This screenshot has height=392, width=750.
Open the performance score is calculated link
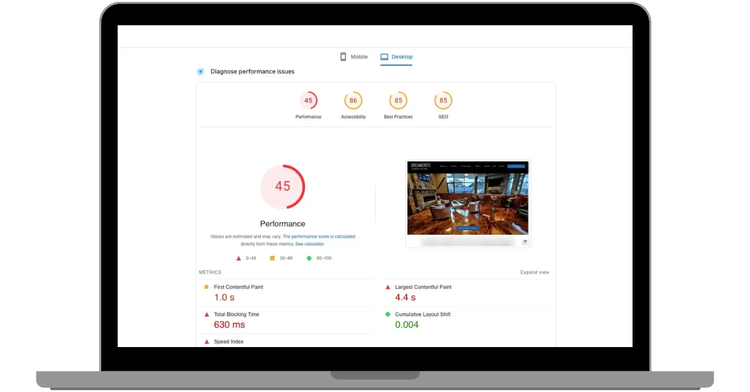(323, 237)
